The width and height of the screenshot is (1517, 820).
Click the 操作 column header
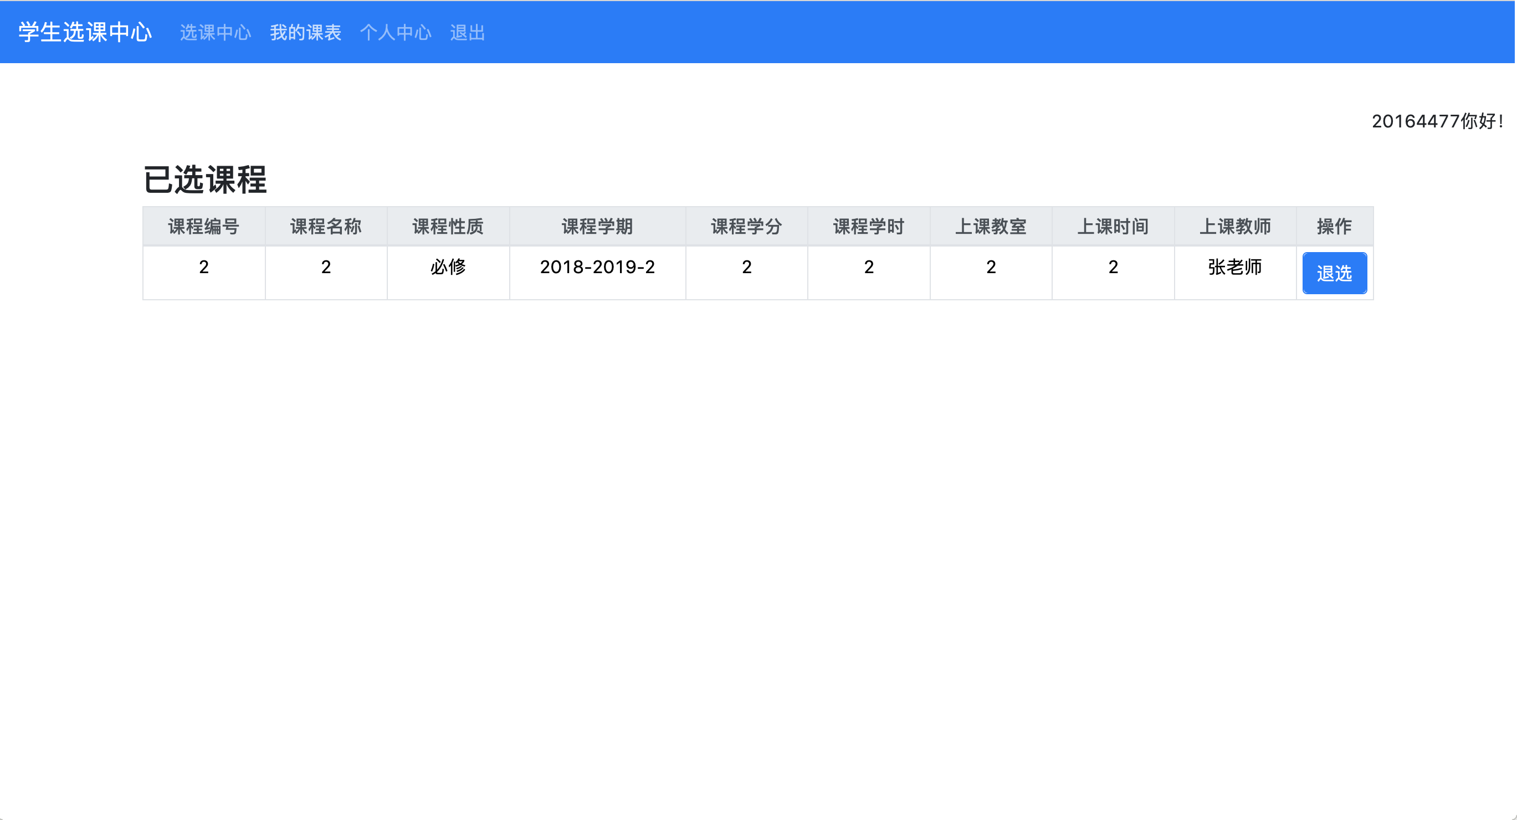tap(1334, 226)
